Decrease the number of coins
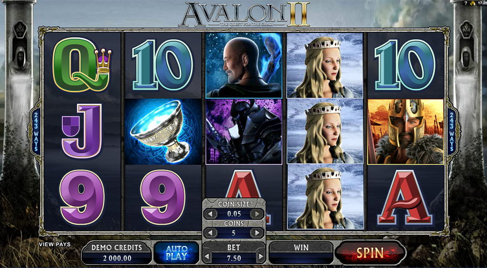This screenshot has width=487, height=268. (210, 233)
